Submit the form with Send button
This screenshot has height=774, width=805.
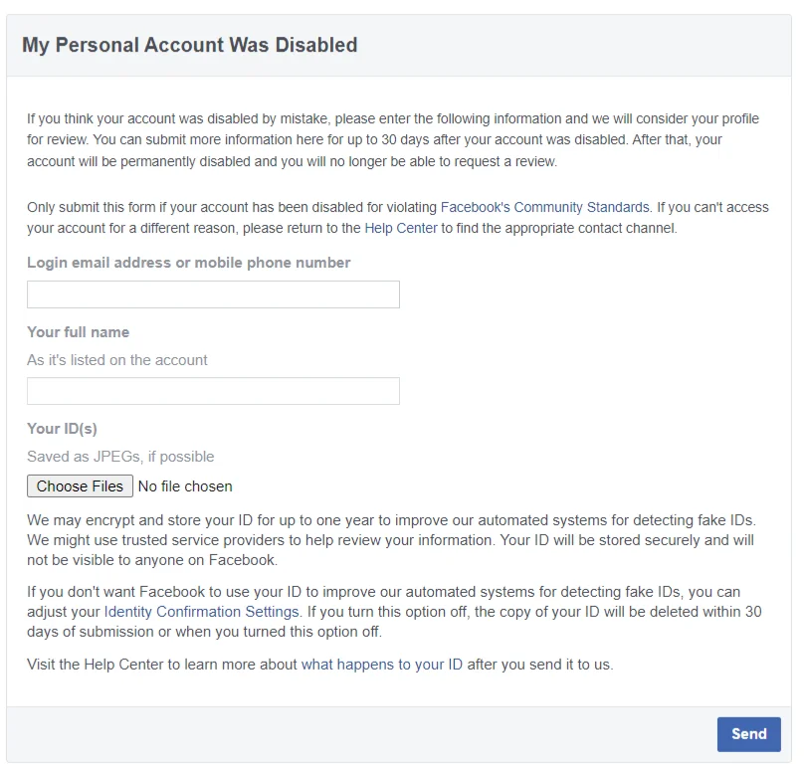748,734
